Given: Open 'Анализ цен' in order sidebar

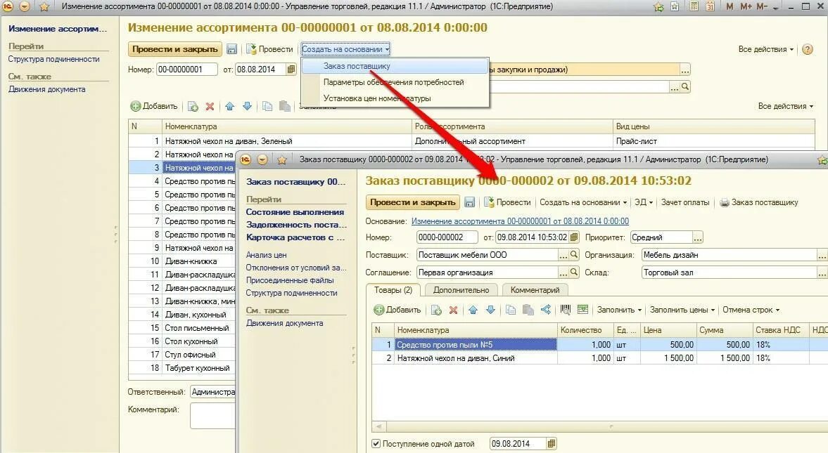Looking at the screenshot, I should (266, 255).
